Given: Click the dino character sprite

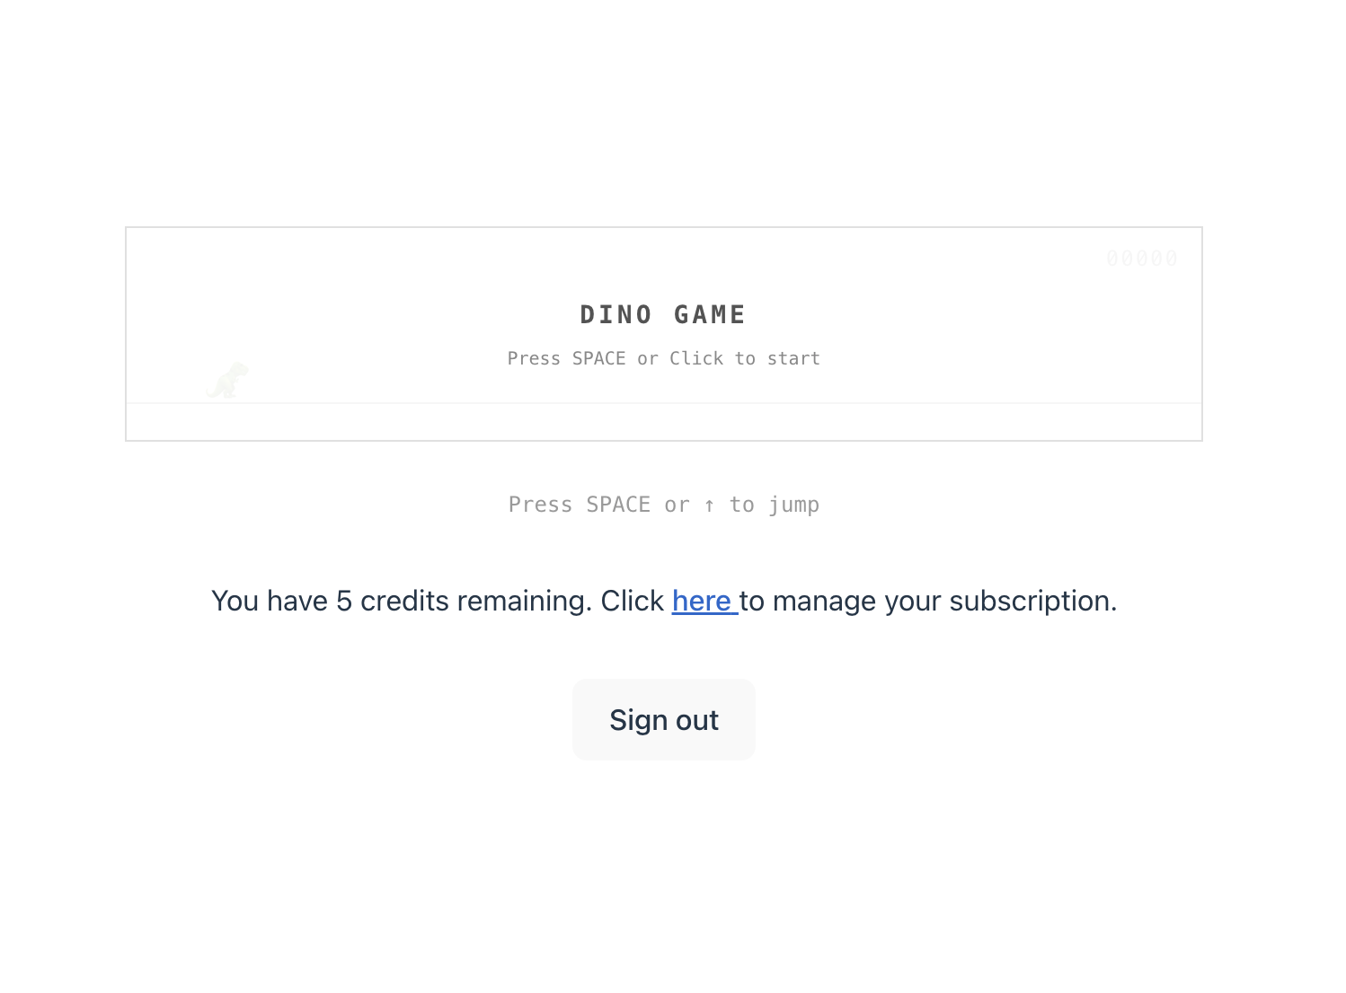Looking at the screenshot, I should pos(228,379).
